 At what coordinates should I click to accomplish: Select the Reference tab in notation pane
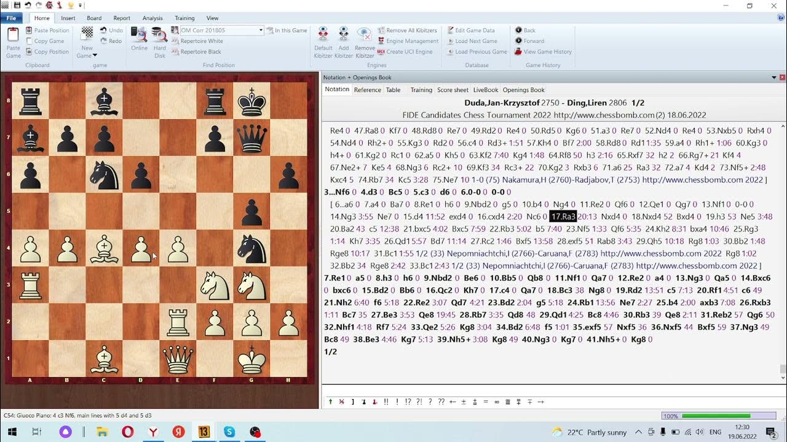[368, 90]
